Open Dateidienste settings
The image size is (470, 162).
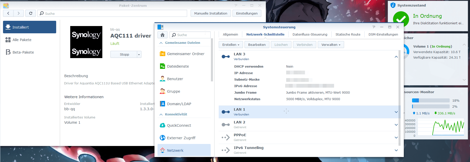point(184,66)
